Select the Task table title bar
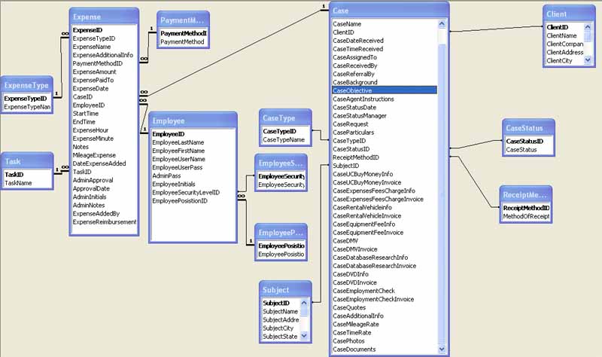Image resolution: width=602 pixels, height=357 pixels. [26, 161]
